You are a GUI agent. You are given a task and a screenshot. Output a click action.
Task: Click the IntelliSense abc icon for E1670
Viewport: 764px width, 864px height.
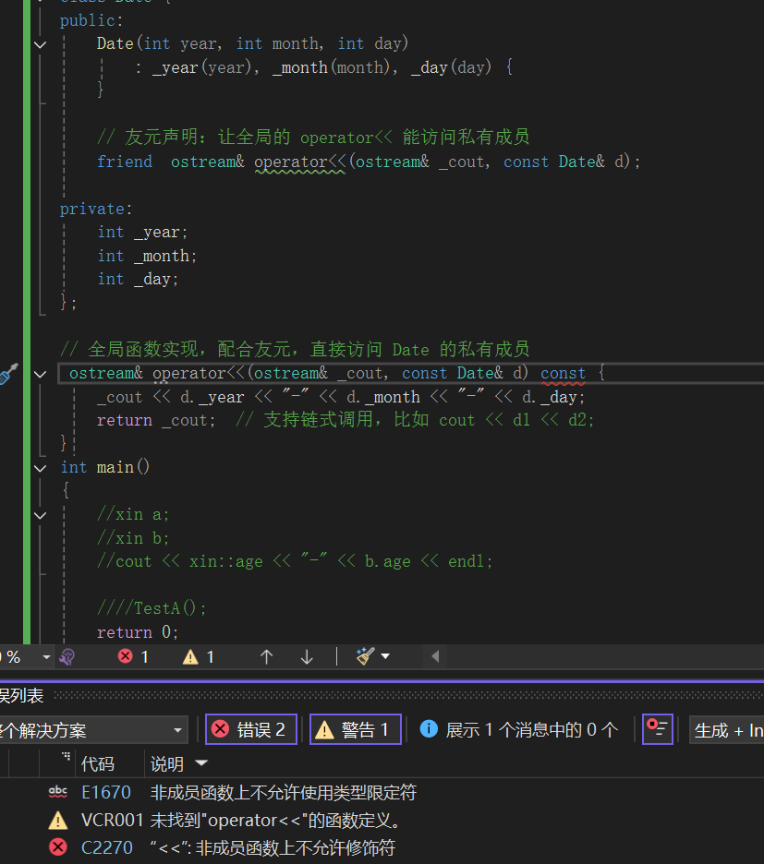(x=58, y=792)
